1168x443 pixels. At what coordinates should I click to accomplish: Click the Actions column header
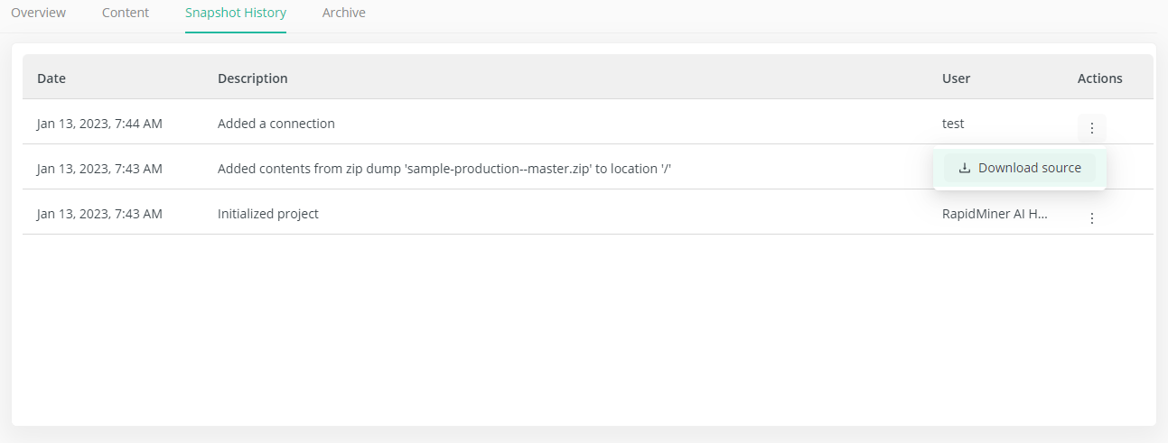point(1099,78)
